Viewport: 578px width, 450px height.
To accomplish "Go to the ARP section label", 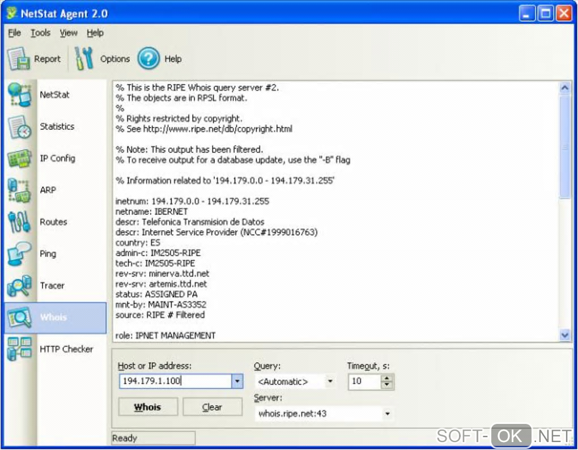I will coord(48,190).
